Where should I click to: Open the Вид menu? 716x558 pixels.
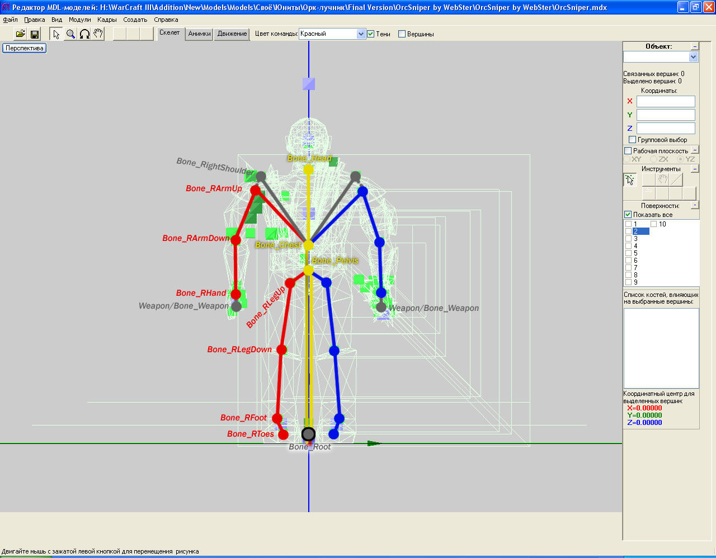point(57,20)
